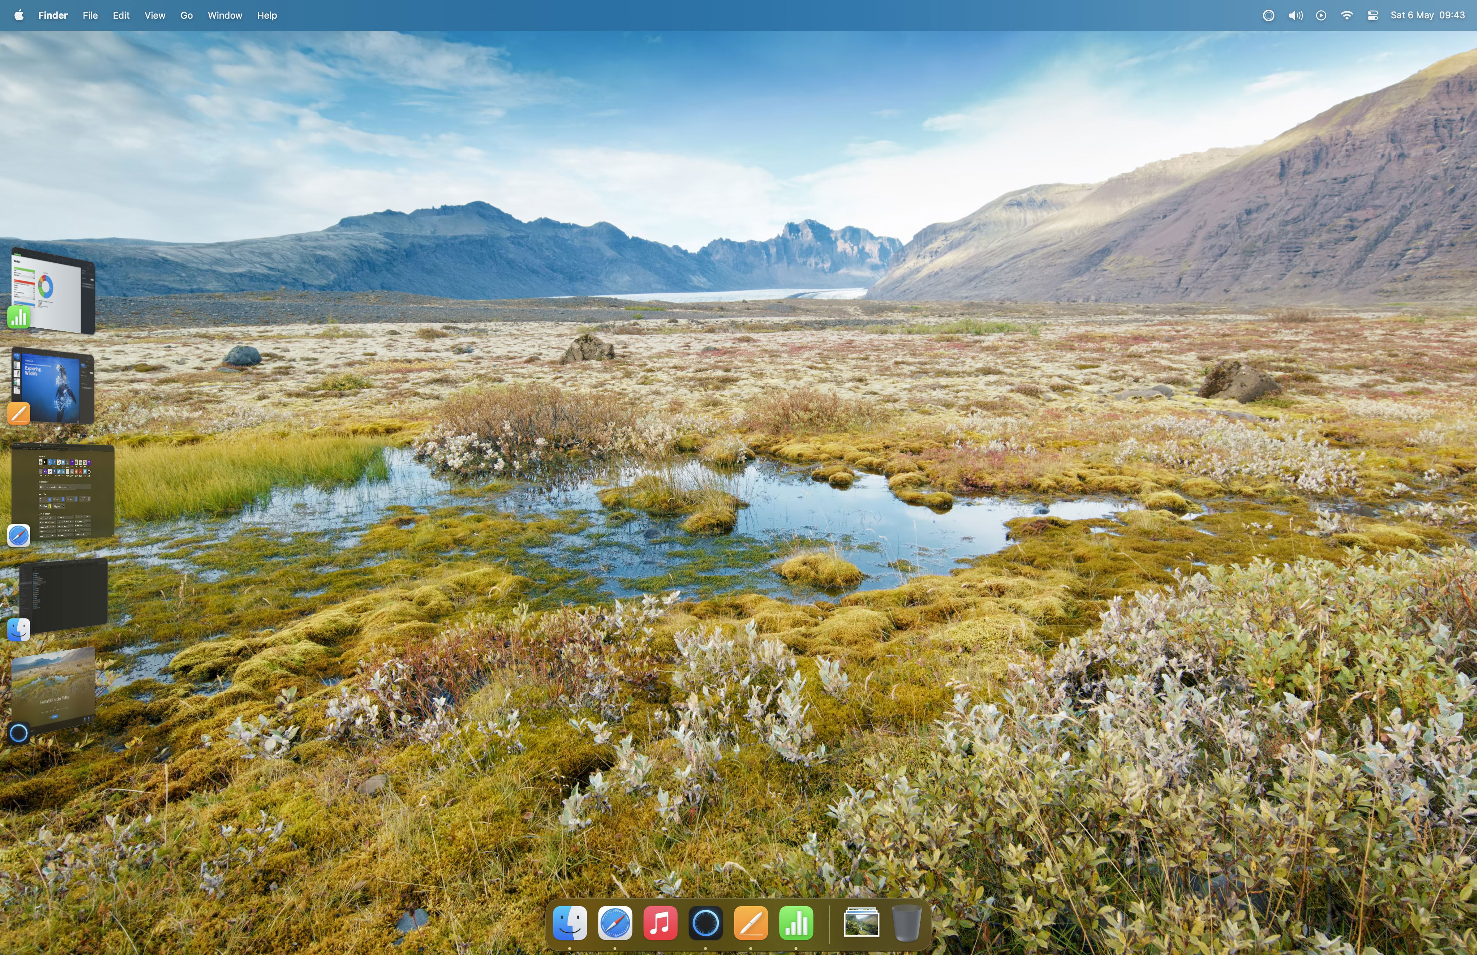Open the Go menu
This screenshot has height=955, width=1477.
[186, 15]
